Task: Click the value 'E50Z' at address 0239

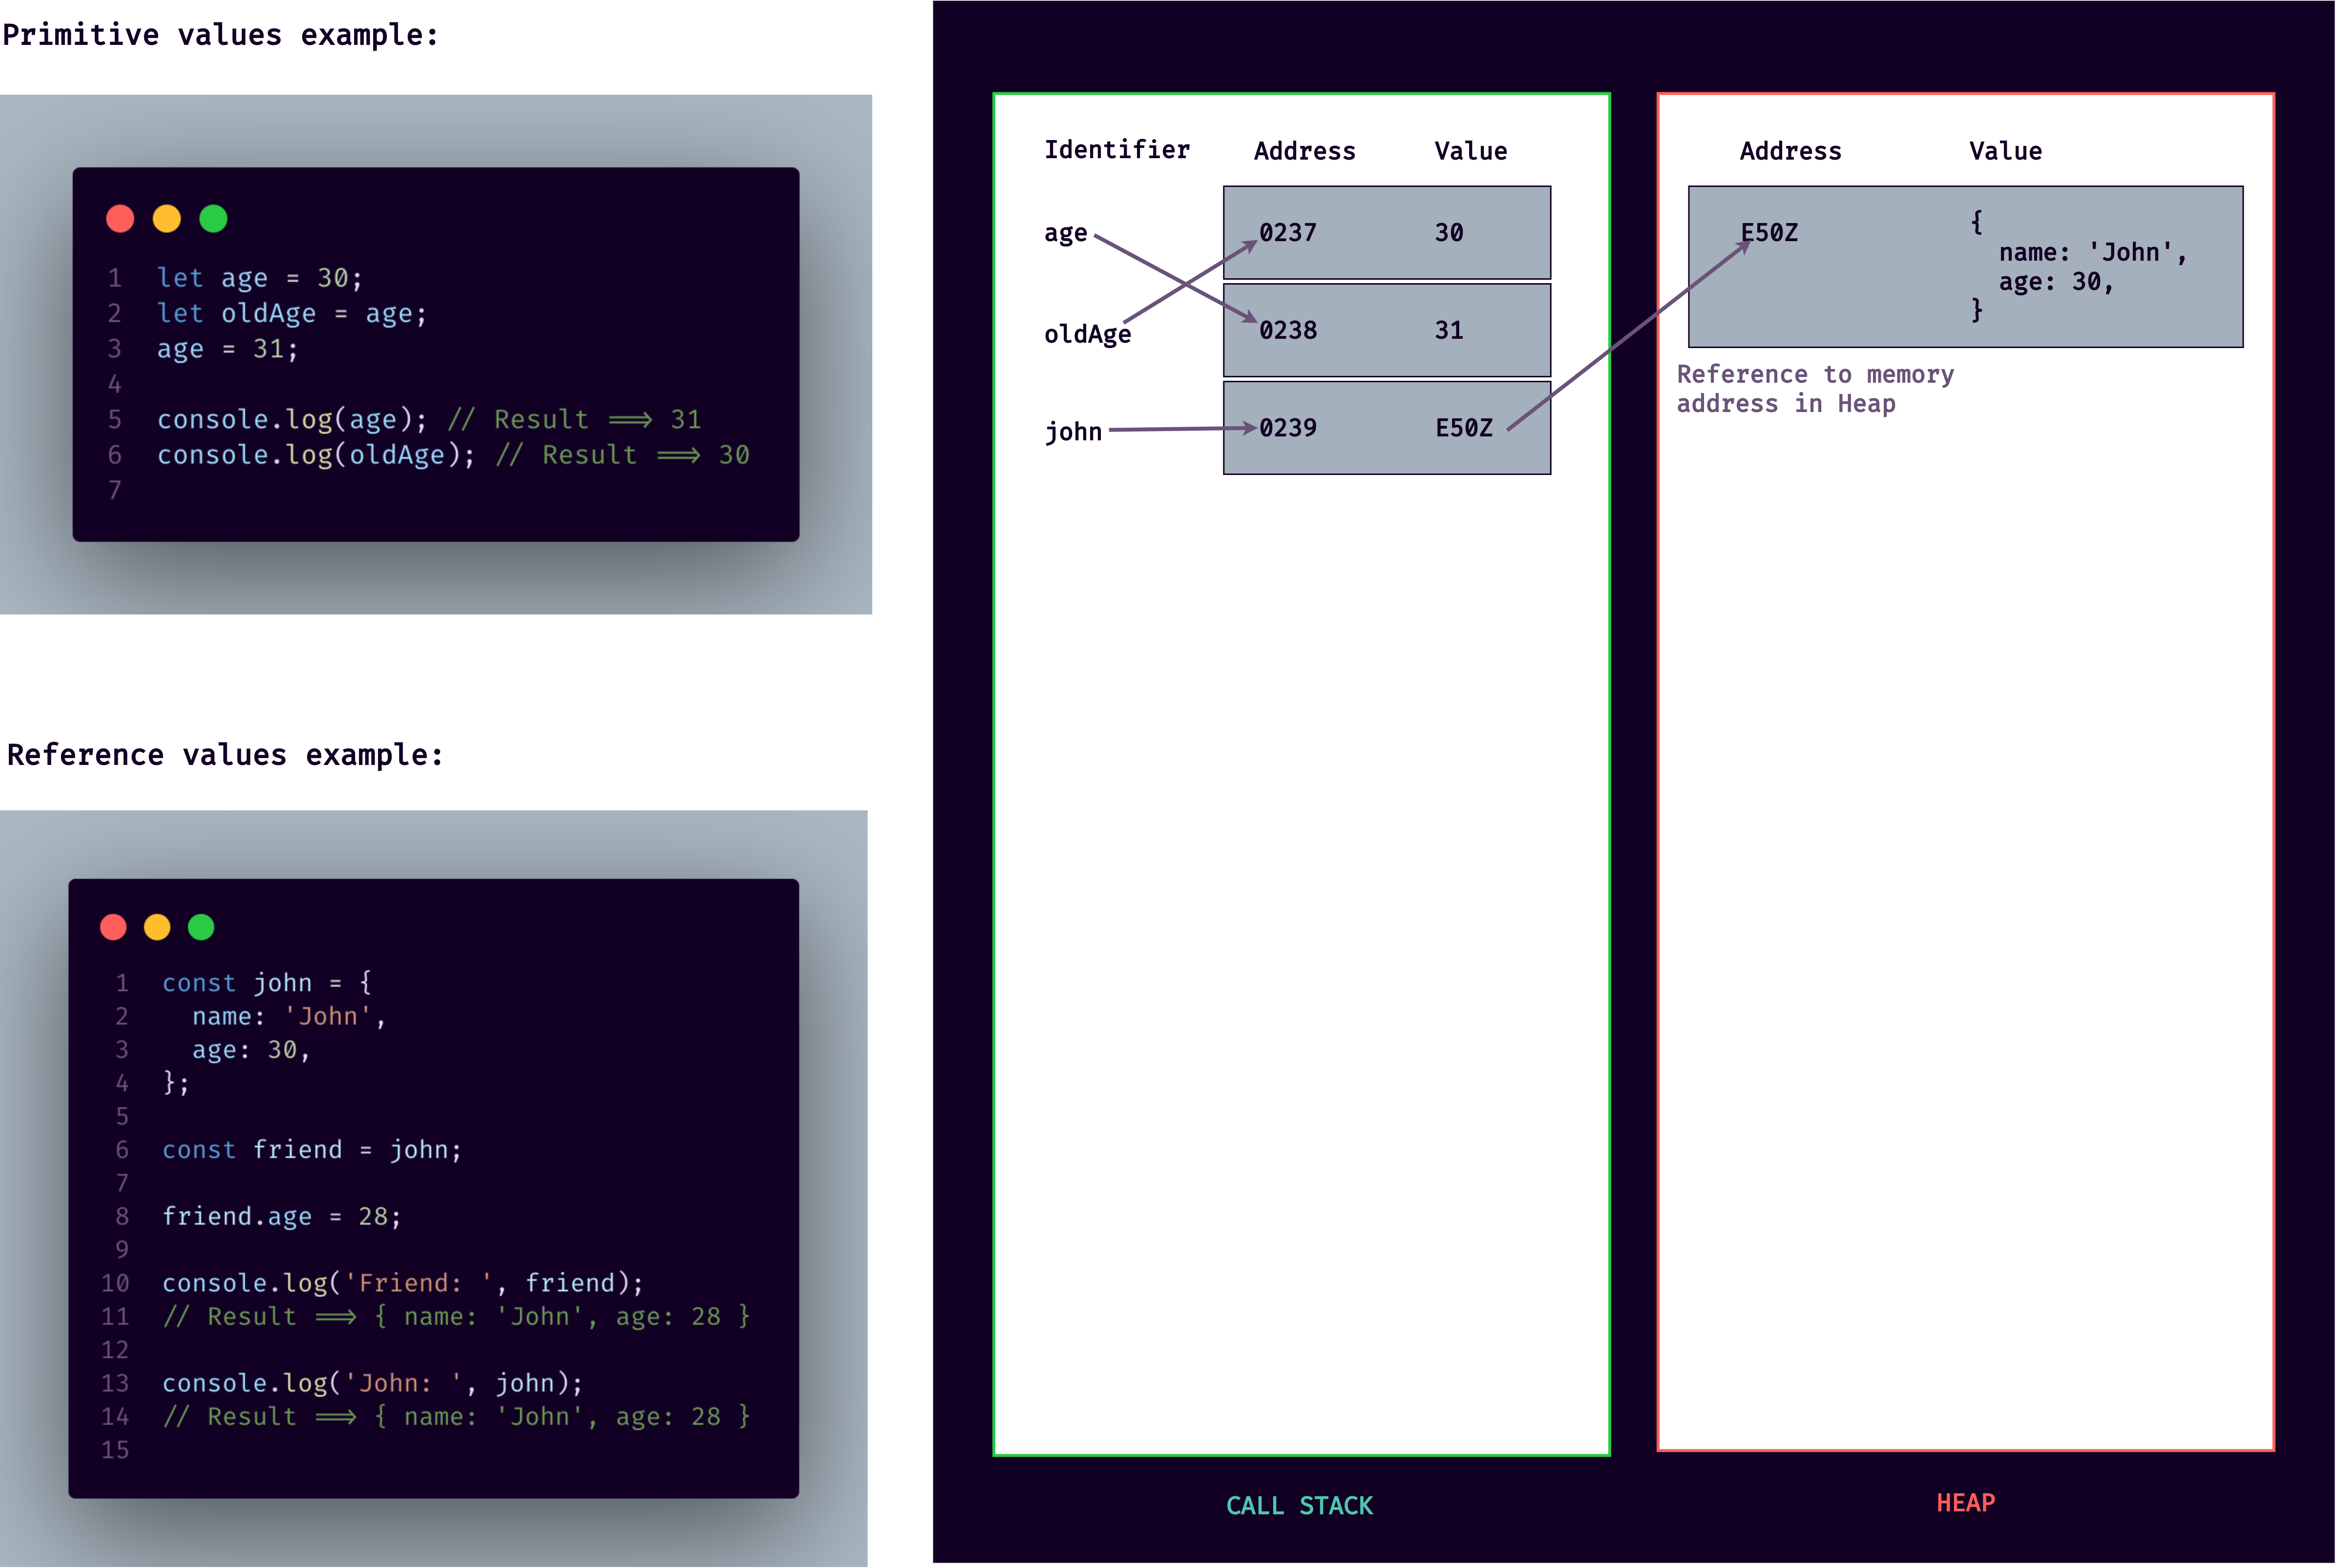Action: coord(1464,429)
